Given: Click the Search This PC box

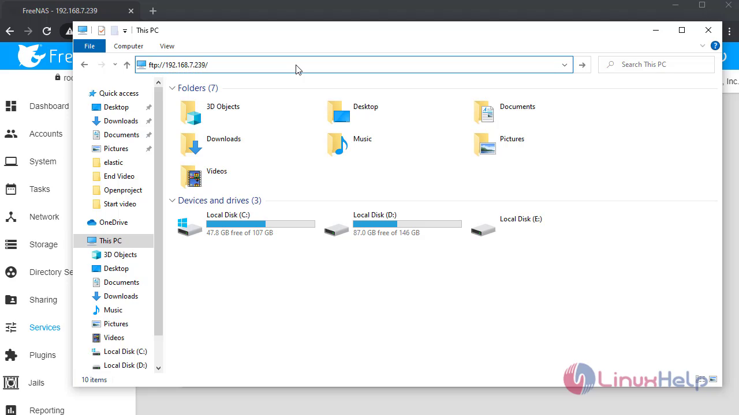Looking at the screenshot, I should click(656, 65).
